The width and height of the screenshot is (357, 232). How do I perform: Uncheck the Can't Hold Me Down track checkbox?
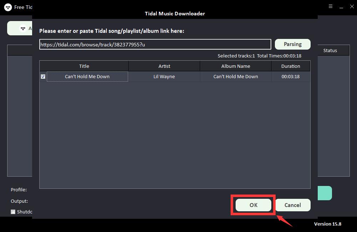43,76
